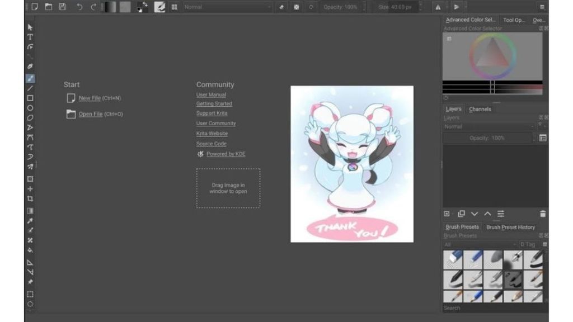The height and width of the screenshot is (322, 573).
Task: Select the Polyline tool
Action: [30, 127]
